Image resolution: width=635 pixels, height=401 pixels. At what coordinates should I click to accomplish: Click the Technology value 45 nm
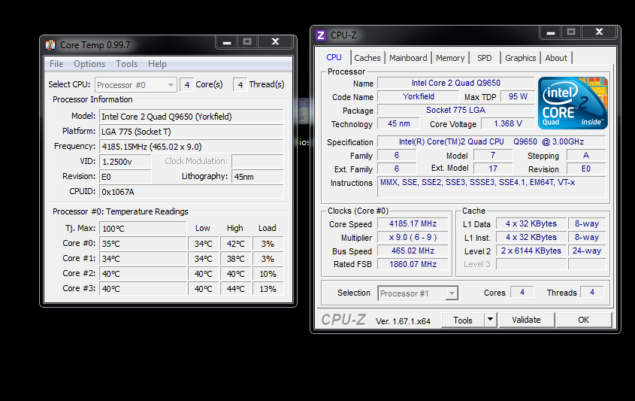398,123
